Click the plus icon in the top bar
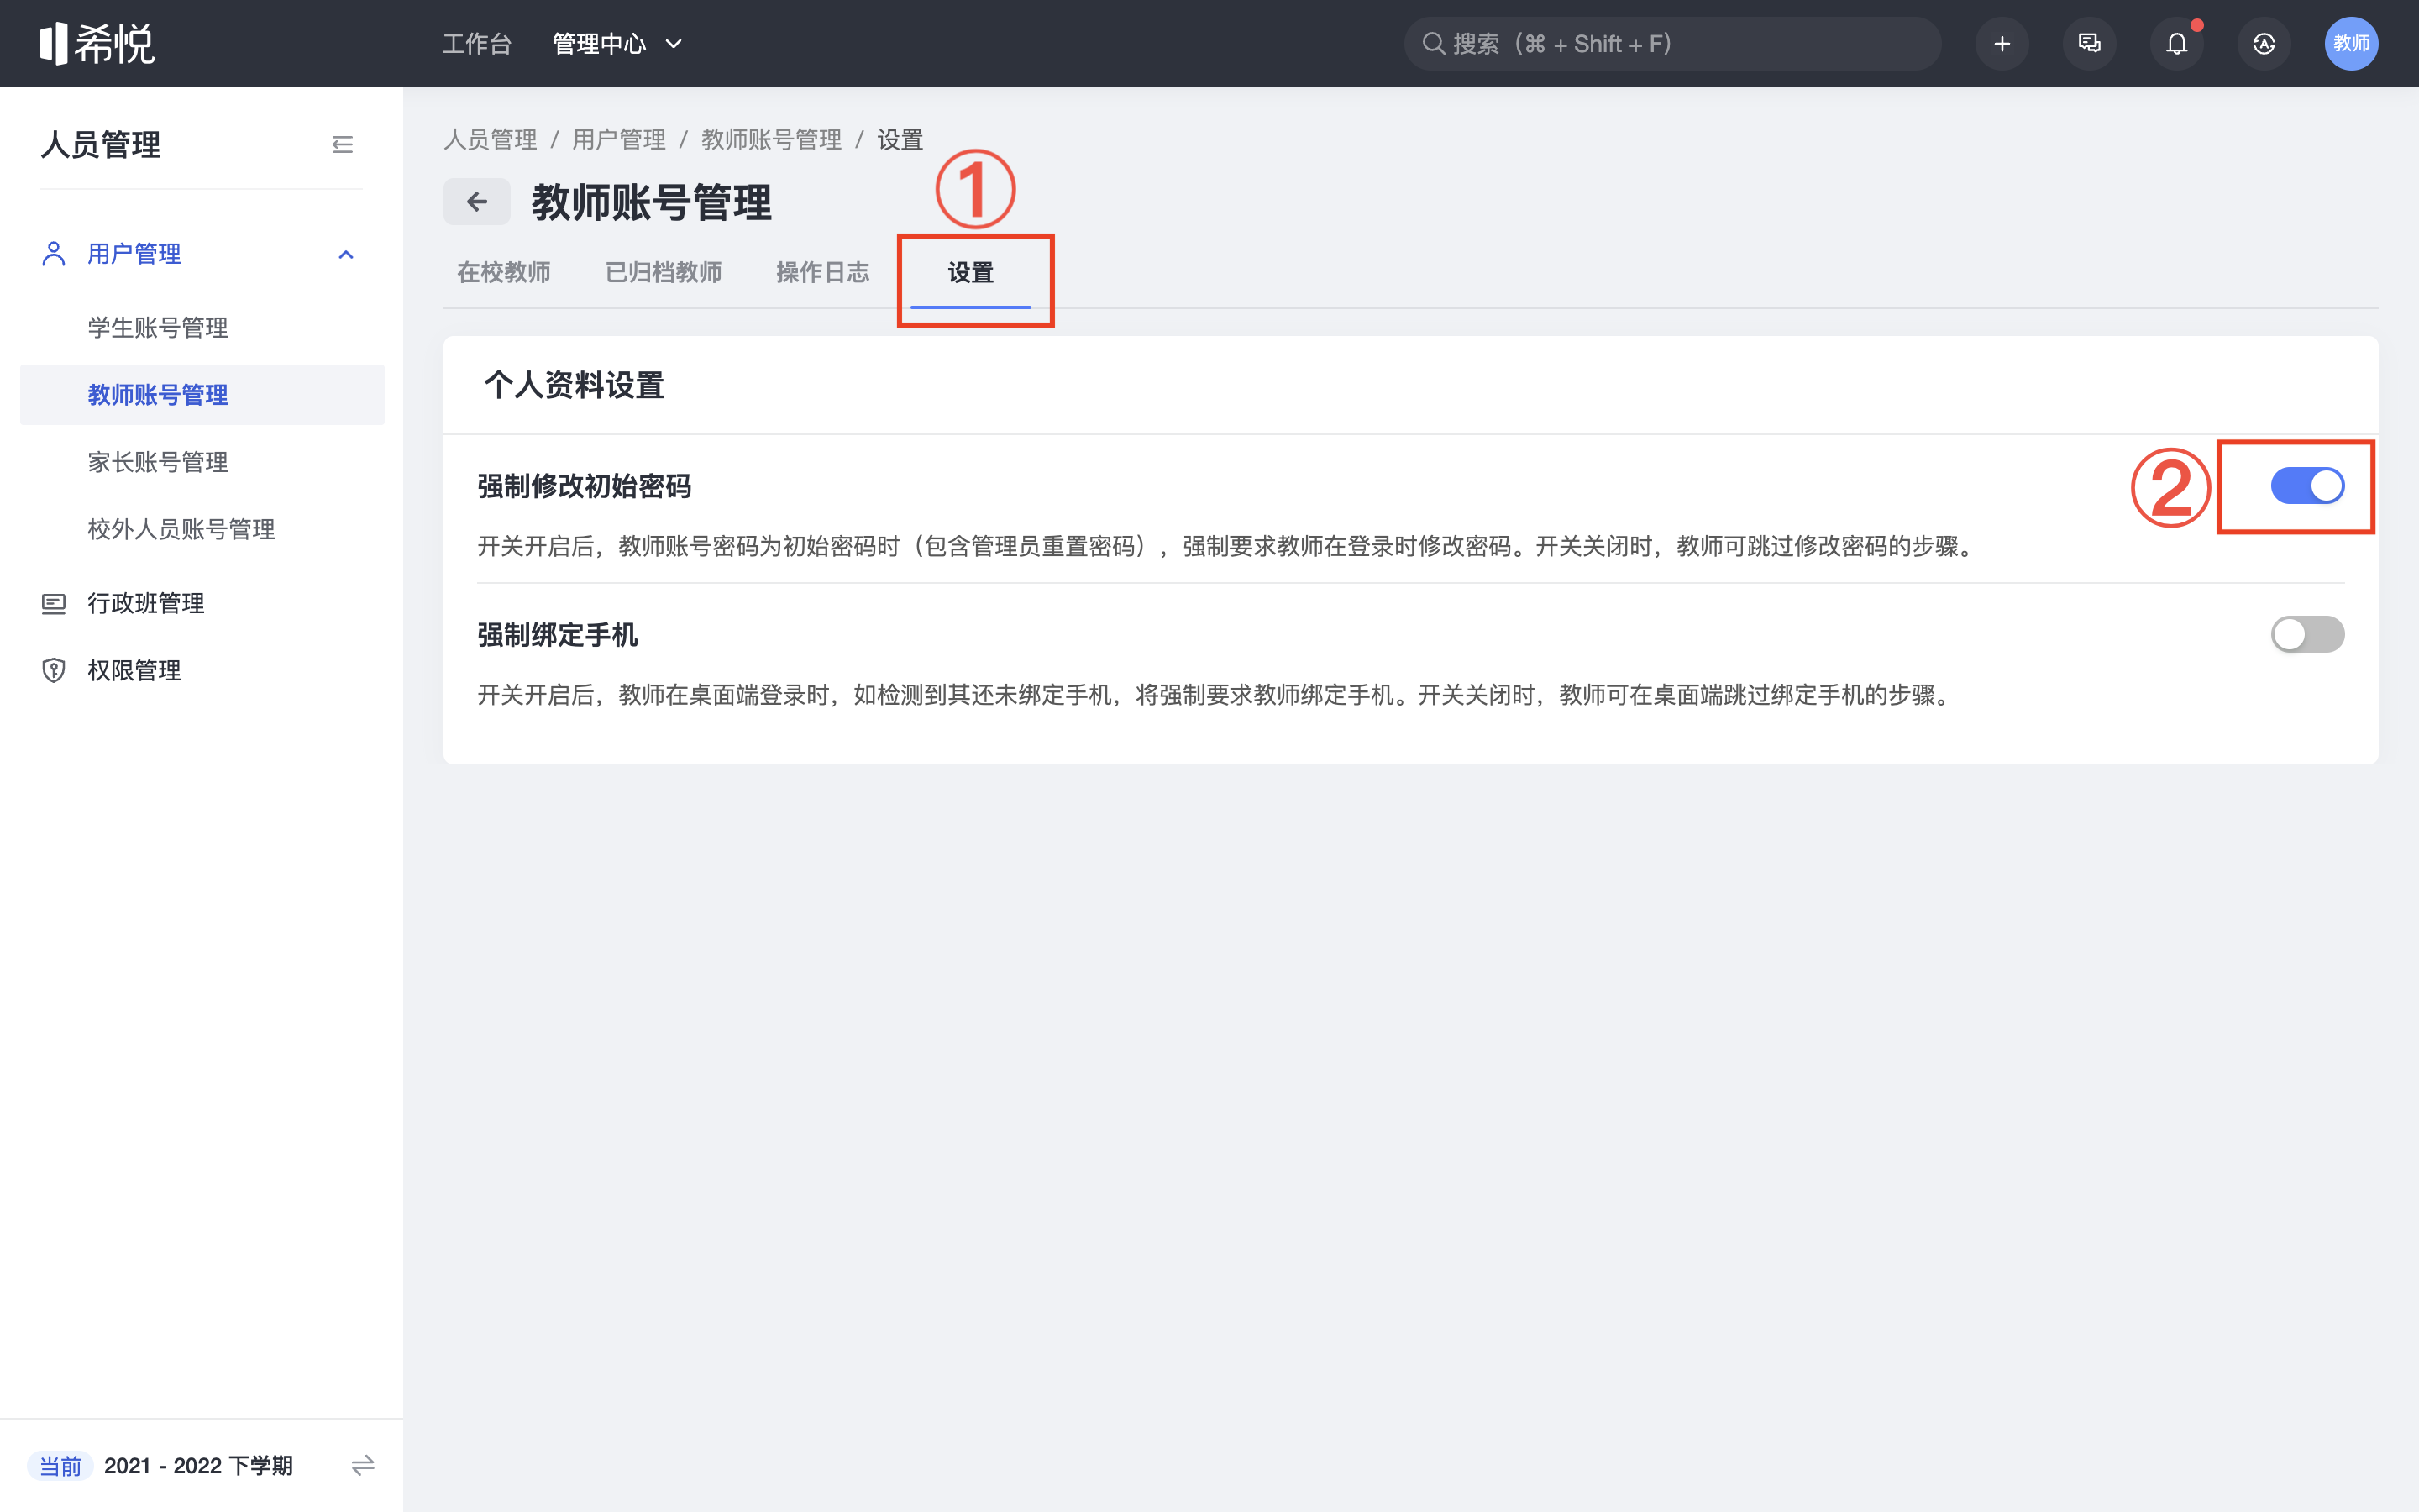This screenshot has width=2419, height=1512. click(2002, 44)
